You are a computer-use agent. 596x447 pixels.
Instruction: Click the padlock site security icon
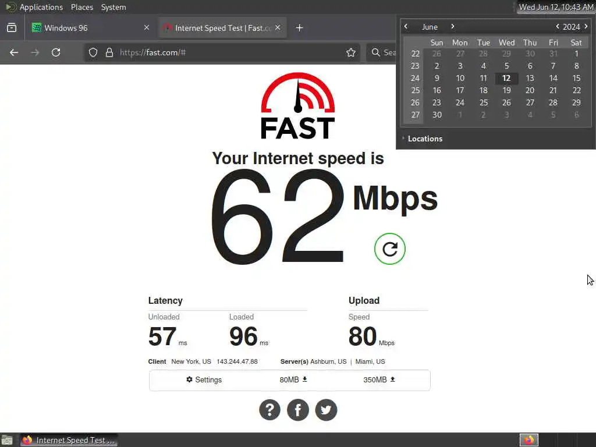click(x=109, y=52)
